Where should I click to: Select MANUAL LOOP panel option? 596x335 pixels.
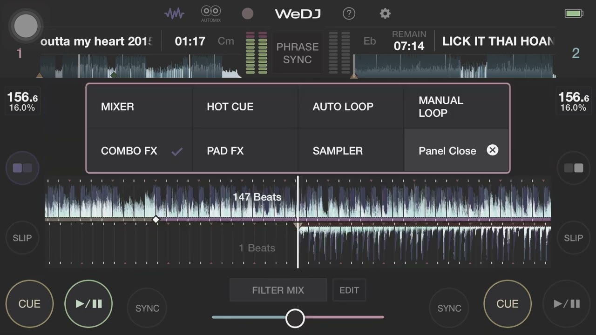point(456,107)
